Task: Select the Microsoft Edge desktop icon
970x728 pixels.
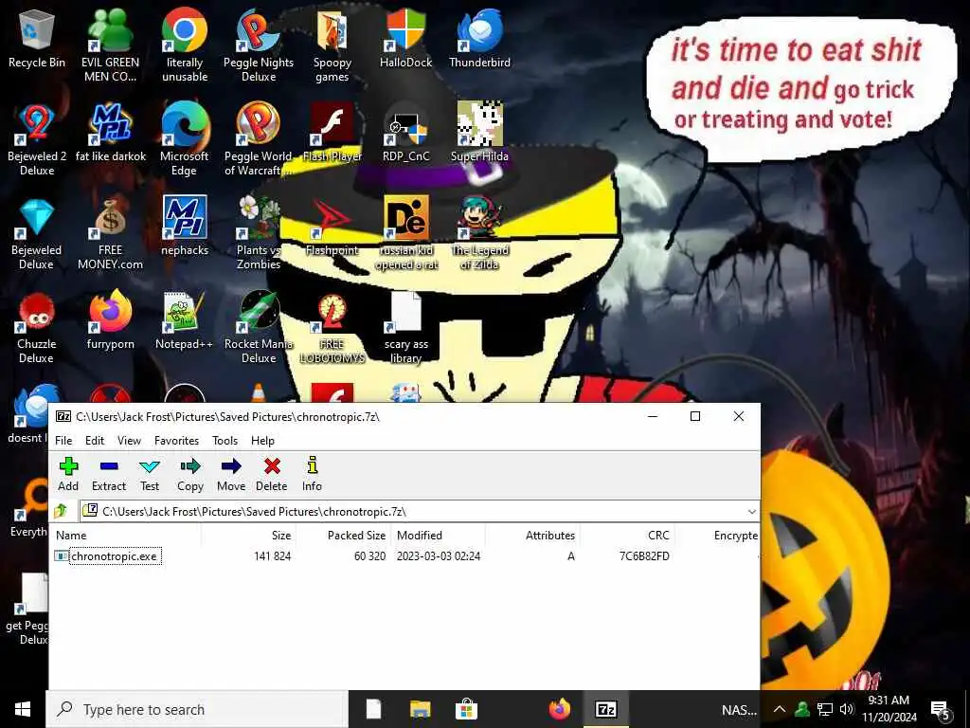Action: [185, 139]
